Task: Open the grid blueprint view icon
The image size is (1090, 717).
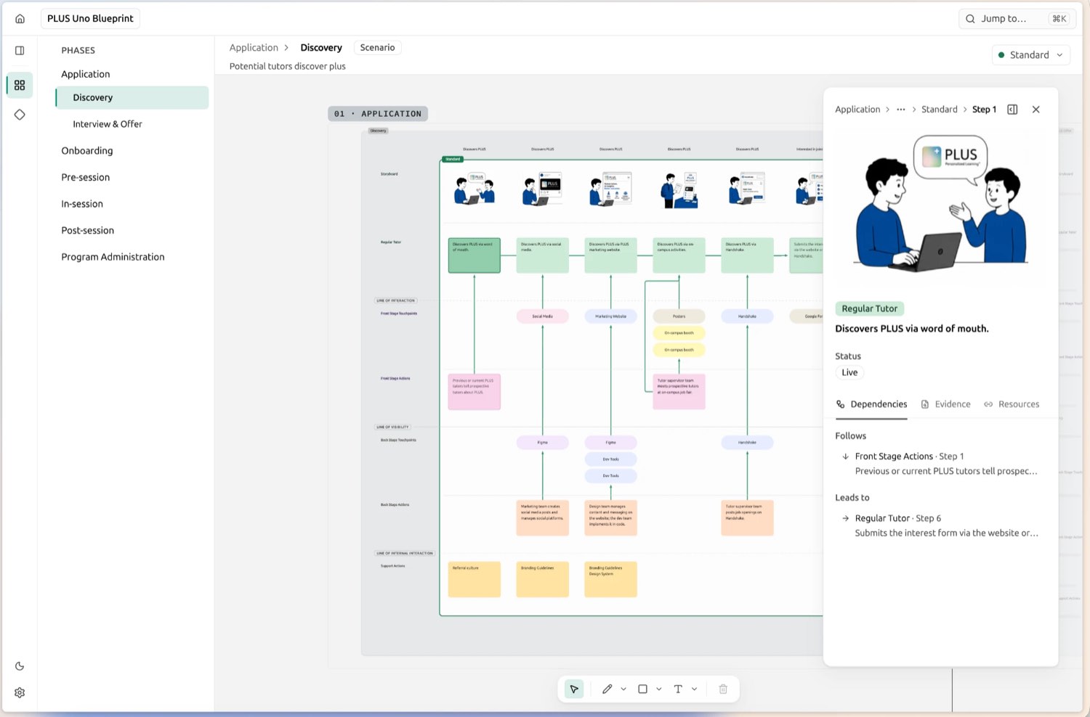Action: 20,85
